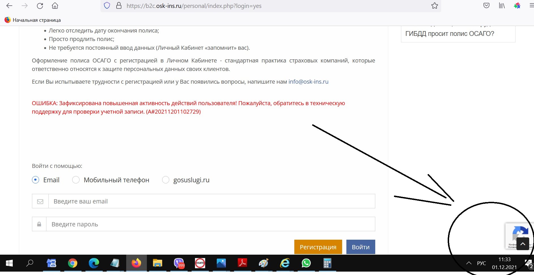Focus the password input field

pos(210,224)
